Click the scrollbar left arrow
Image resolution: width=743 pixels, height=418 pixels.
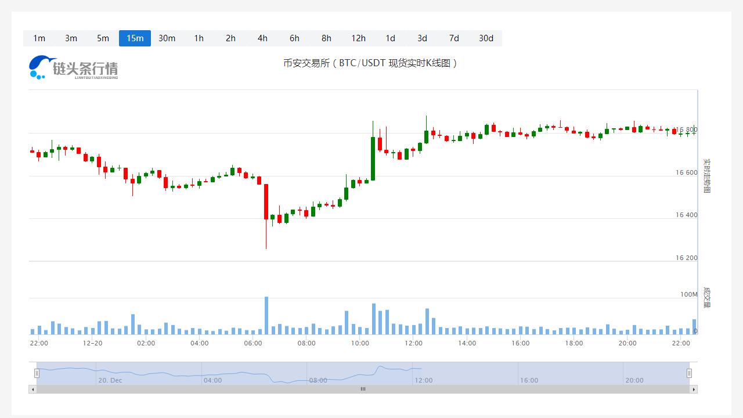click(33, 390)
